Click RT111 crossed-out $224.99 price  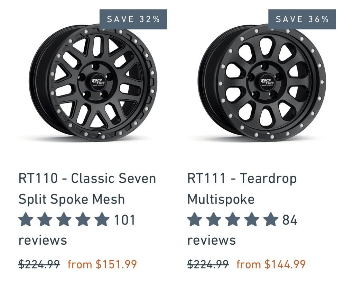[x=208, y=264]
